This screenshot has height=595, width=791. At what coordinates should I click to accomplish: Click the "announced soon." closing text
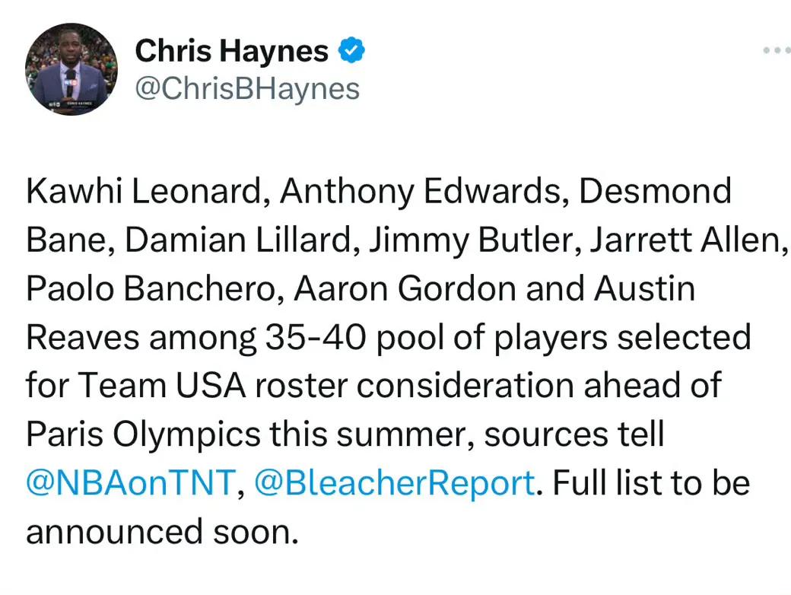coord(162,532)
